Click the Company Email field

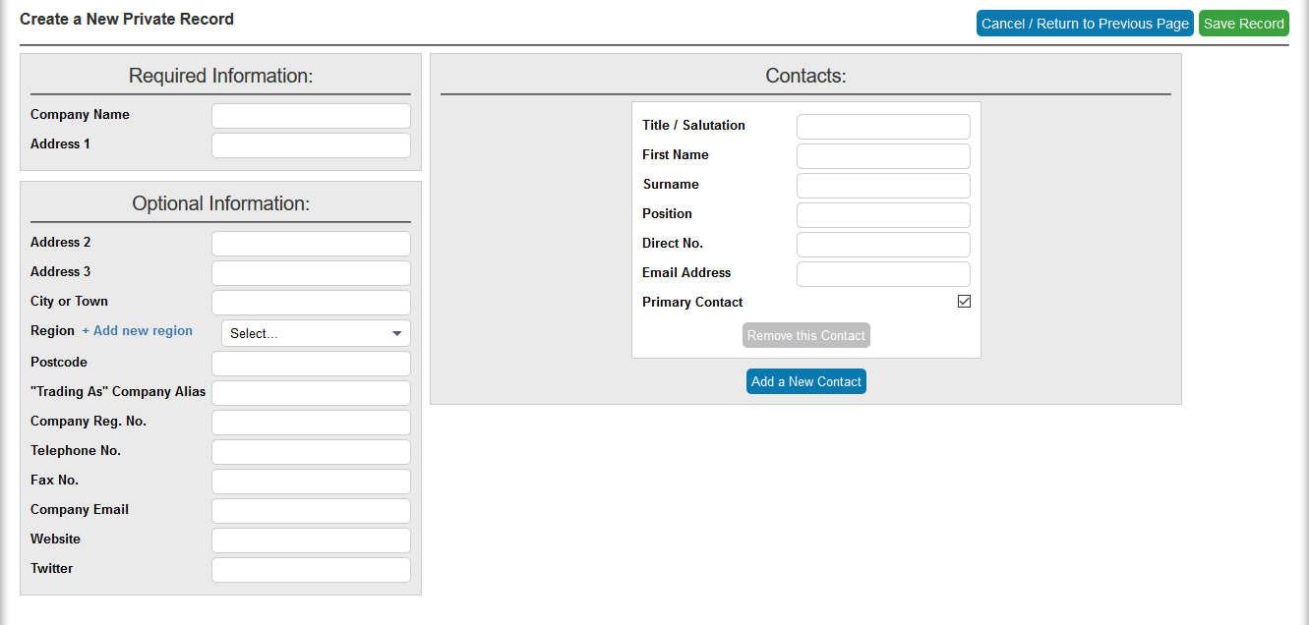coord(311,511)
